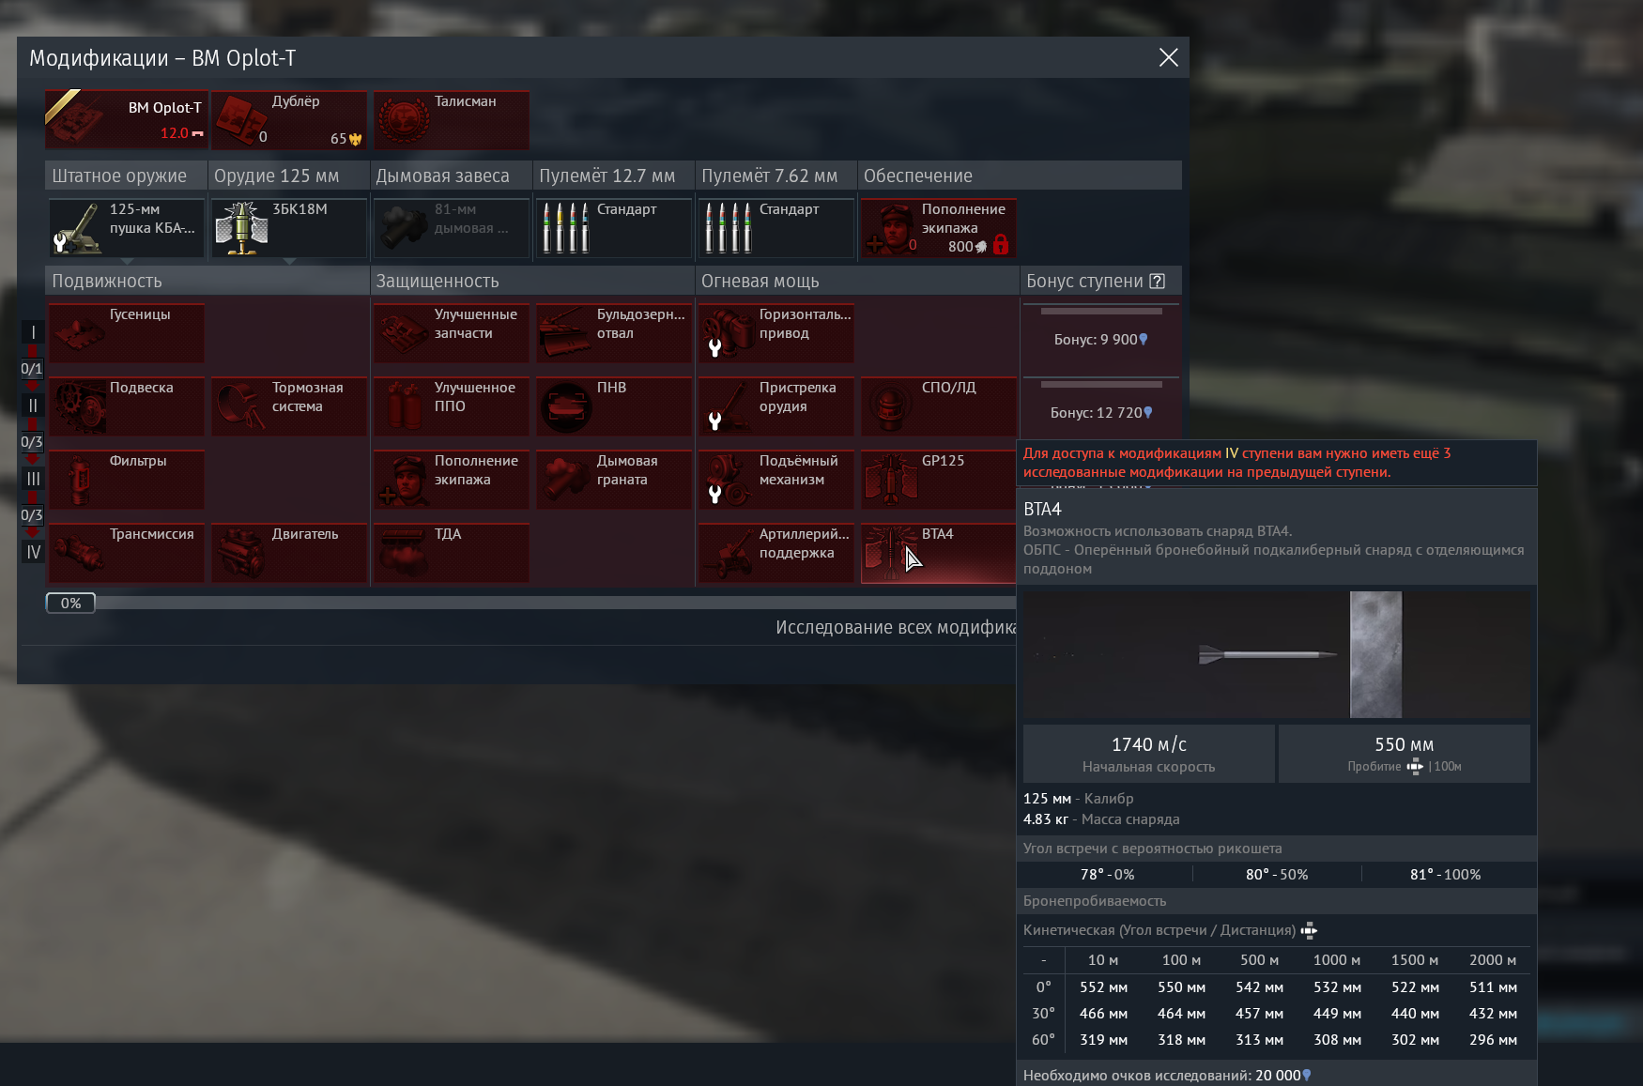Click the 466 мм penetration cell
Image resolution: width=1643 pixels, height=1086 pixels.
(x=1104, y=1014)
